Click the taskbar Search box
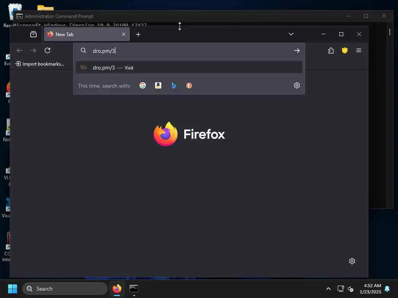 point(65,289)
